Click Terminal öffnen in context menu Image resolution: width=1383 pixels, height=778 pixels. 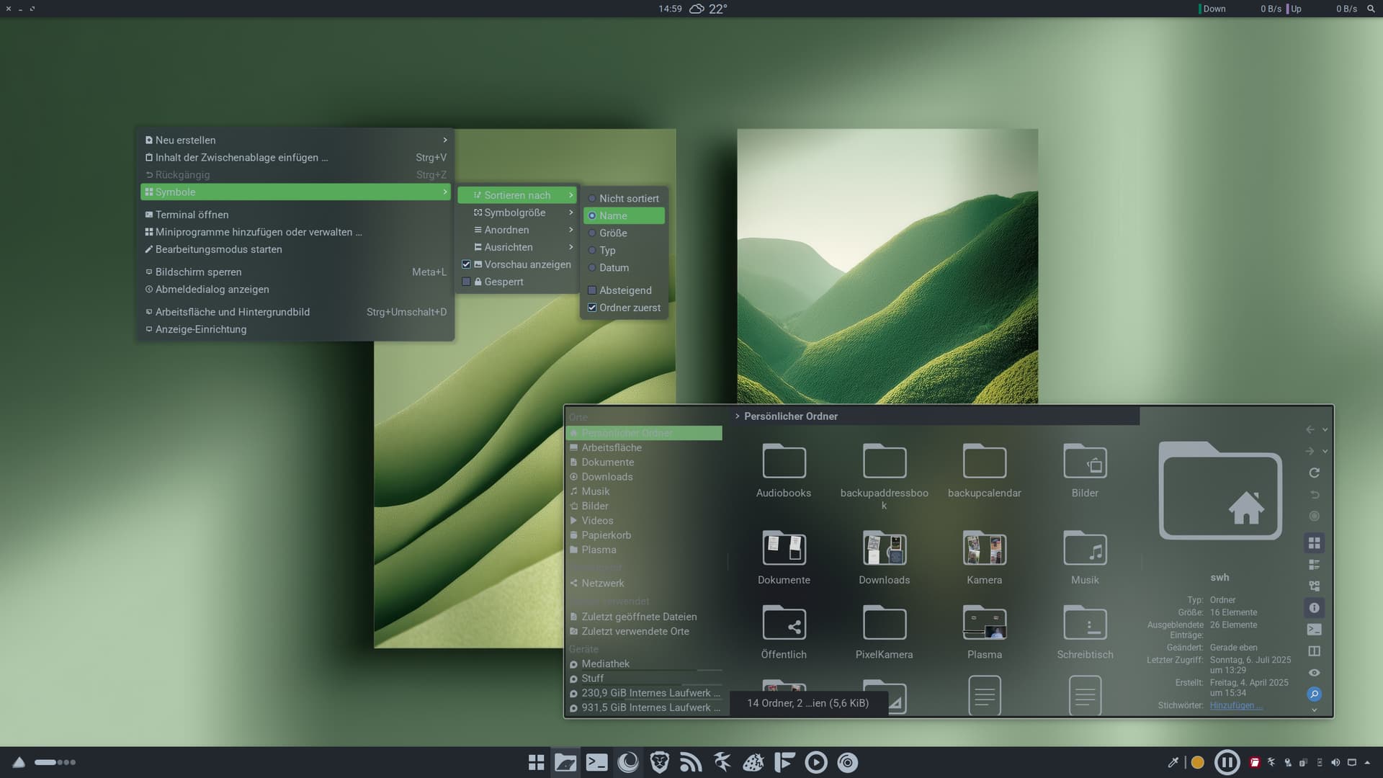coord(192,215)
